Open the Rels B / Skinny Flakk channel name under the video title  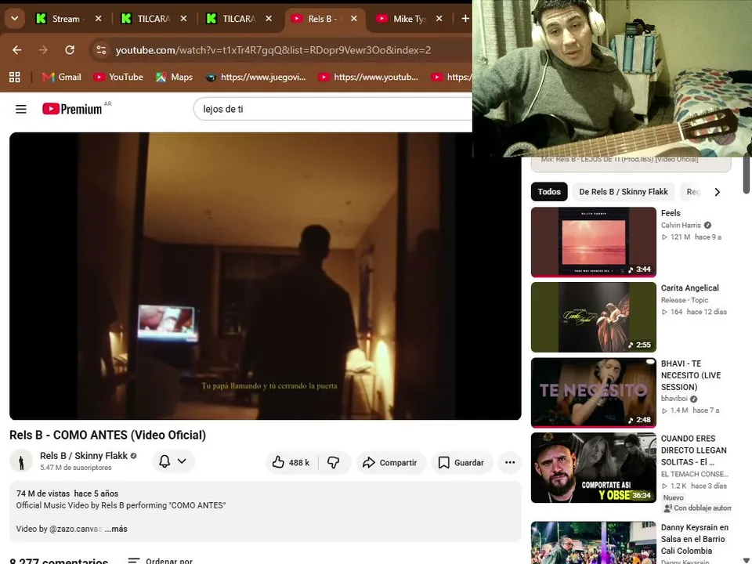[x=84, y=456]
